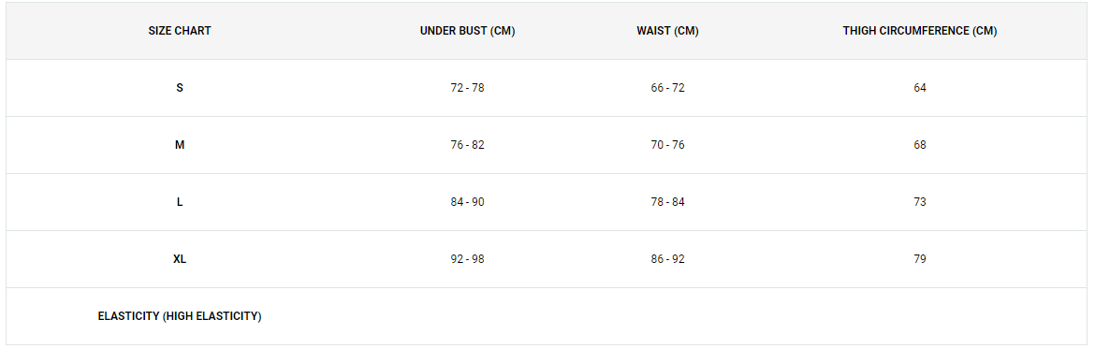Select the 92 - 98 under bust cell
Screen dimensions: 1095x349
(x=467, y=259)
